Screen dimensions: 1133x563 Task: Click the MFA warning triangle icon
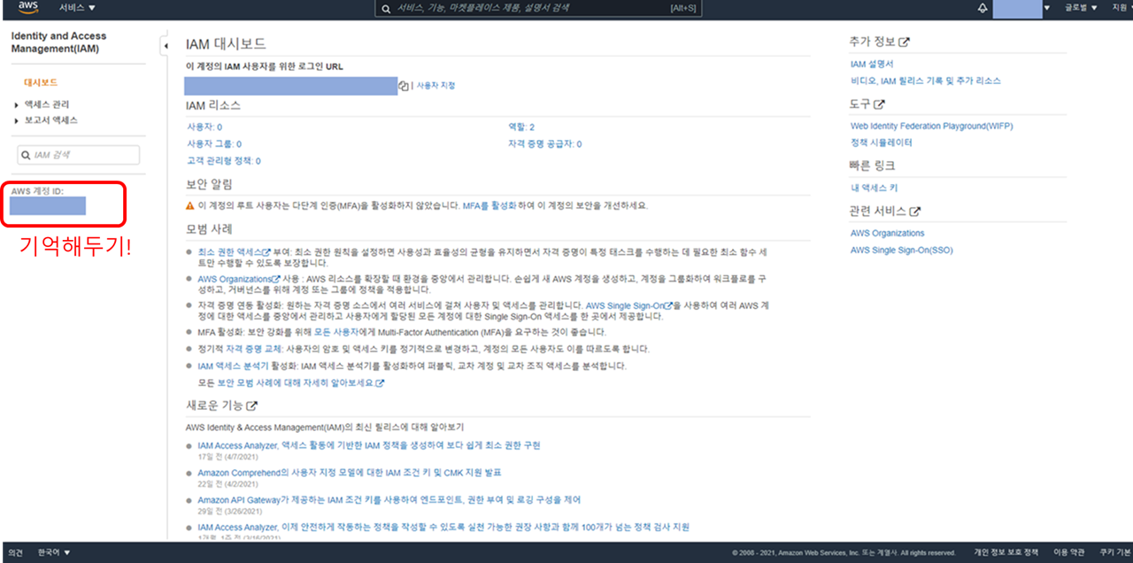[x=190, y=205]
